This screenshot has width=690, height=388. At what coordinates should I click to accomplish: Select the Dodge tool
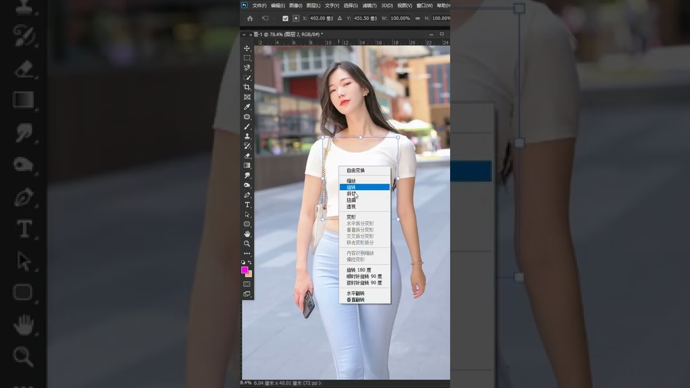click(247, 185)
